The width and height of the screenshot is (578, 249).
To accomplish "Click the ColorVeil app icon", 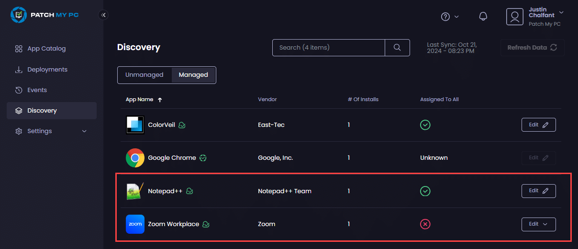I will click(135, 125).
